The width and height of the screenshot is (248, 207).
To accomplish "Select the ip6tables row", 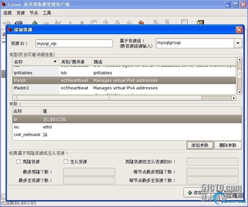I will tap(124, 73).
